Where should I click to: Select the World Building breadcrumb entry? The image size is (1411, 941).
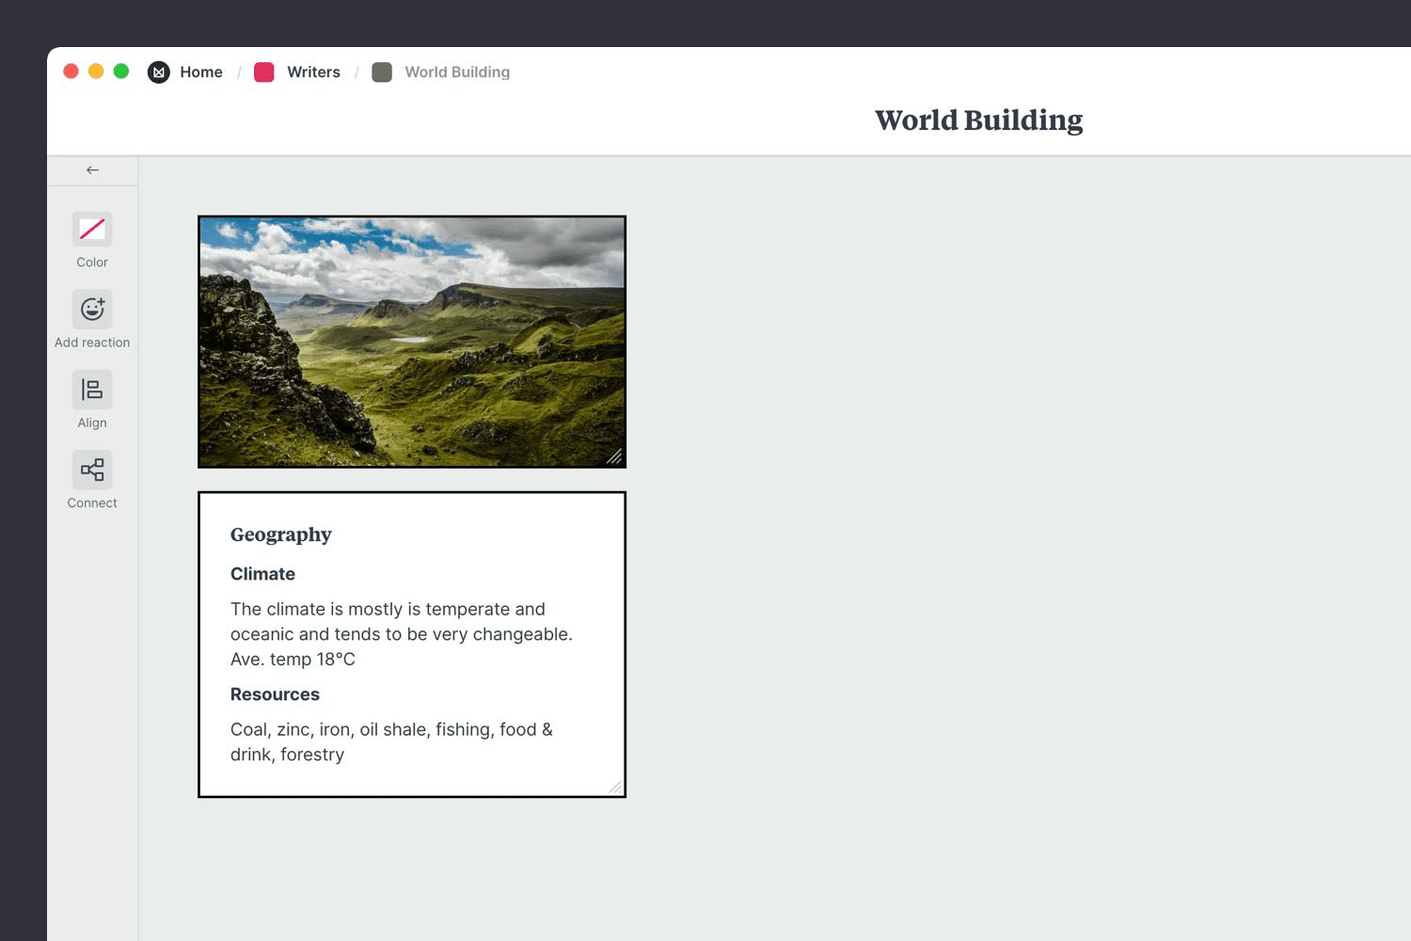coord(456,72)
